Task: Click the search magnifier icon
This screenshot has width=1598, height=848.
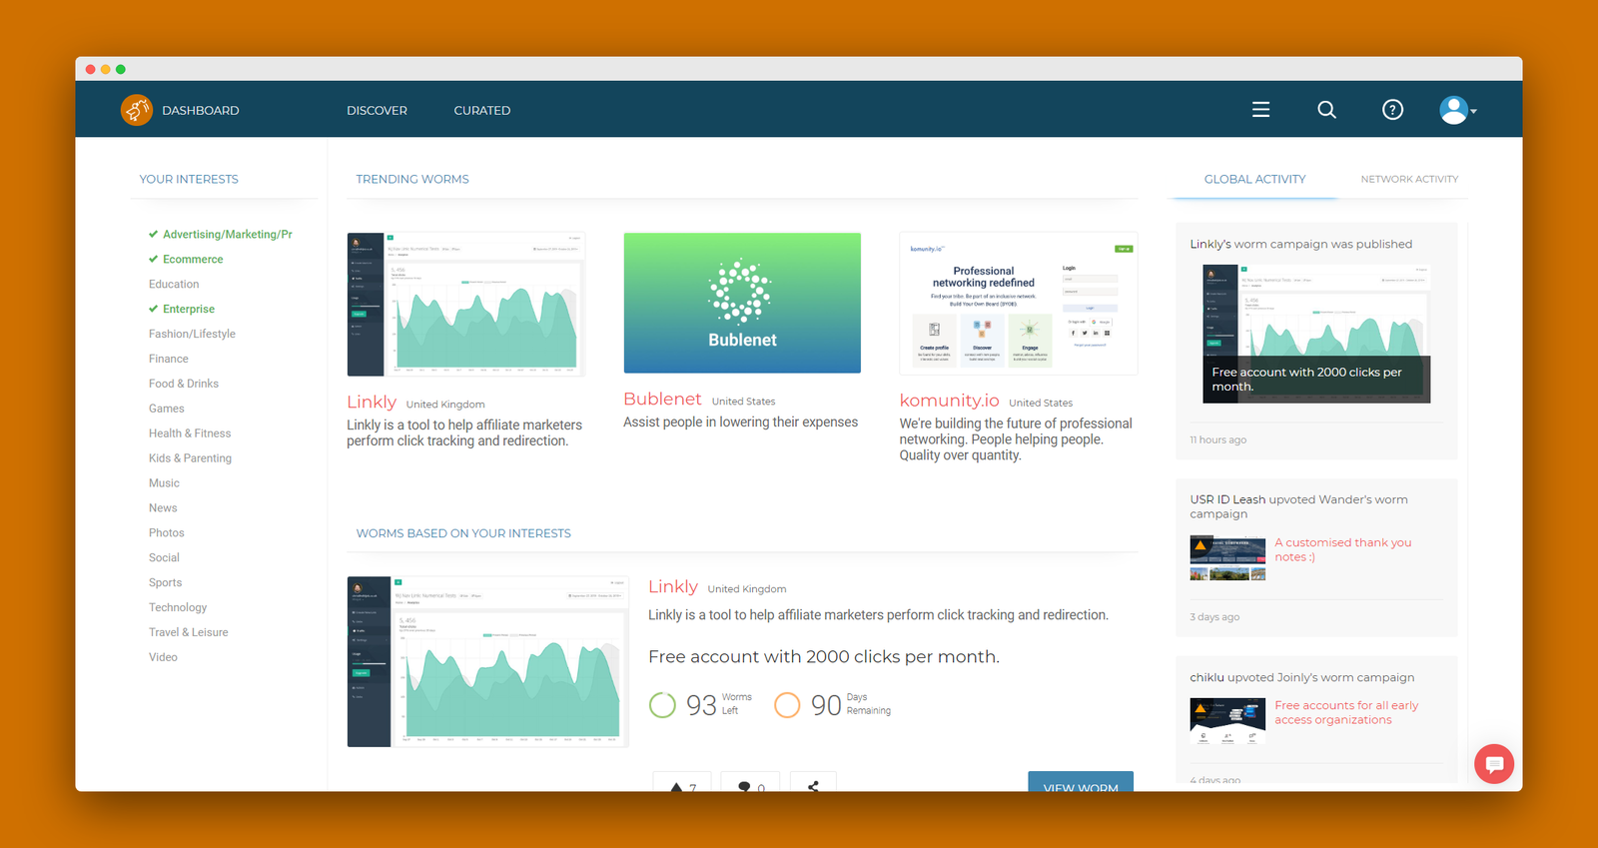Action: coord(1326,110)
